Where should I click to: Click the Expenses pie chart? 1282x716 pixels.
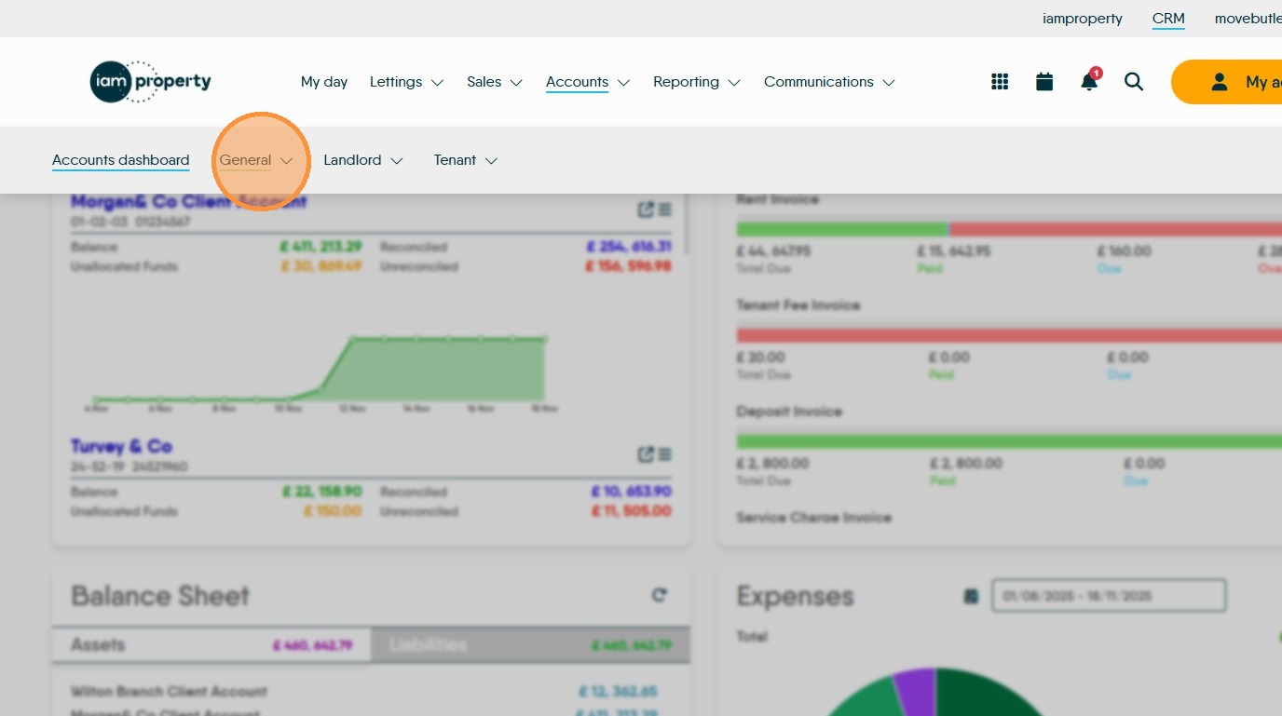point(936,691)
